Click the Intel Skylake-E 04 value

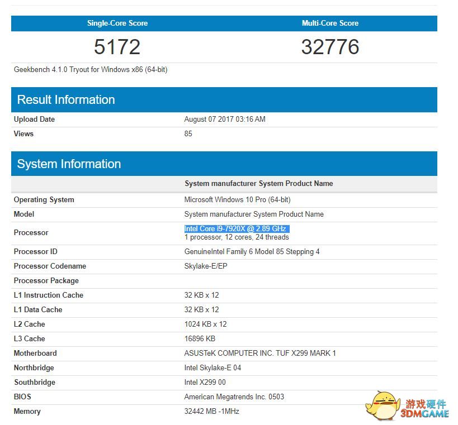[x=213, y=368]
